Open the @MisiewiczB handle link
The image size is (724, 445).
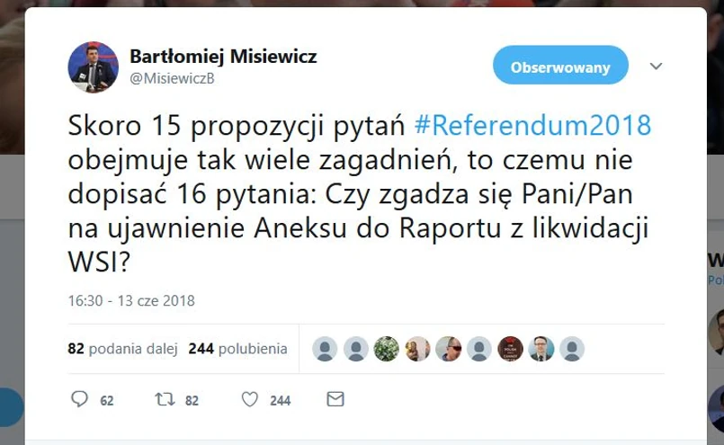click(x=172, y=78)
